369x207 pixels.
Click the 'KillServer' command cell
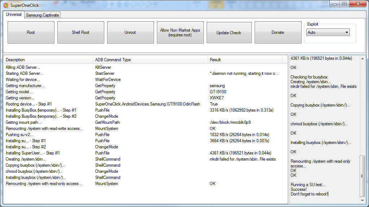pos(103,67)
